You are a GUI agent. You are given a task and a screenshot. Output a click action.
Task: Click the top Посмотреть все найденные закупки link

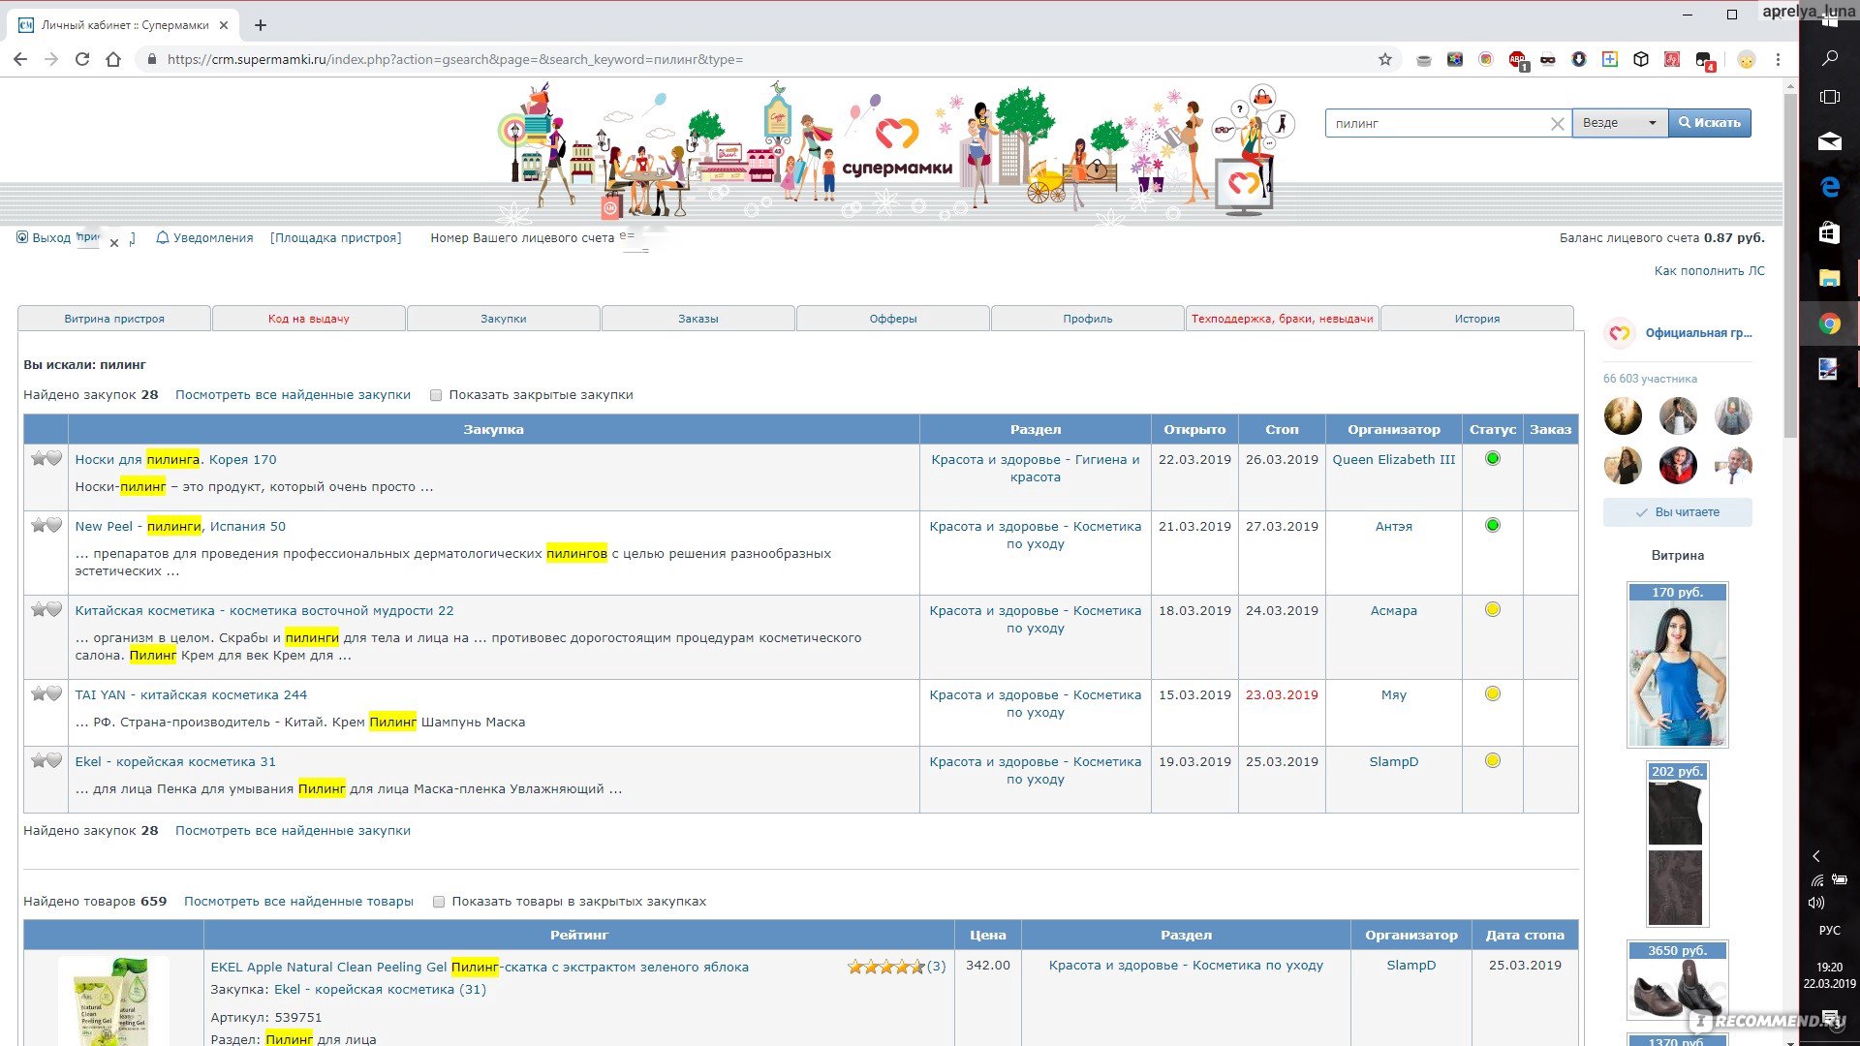293,395
